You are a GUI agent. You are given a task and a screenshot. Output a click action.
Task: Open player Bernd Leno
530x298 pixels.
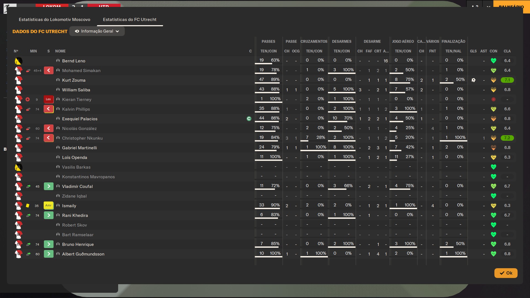point(74,61)
